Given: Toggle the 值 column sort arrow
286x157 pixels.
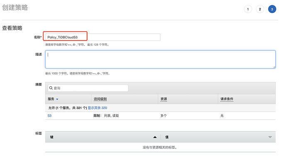Looking at the screenshot, I should 270,137.
